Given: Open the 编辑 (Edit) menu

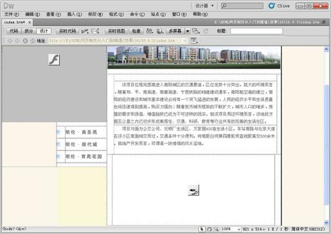Looking at the screenshot, I should click(32, 14).
